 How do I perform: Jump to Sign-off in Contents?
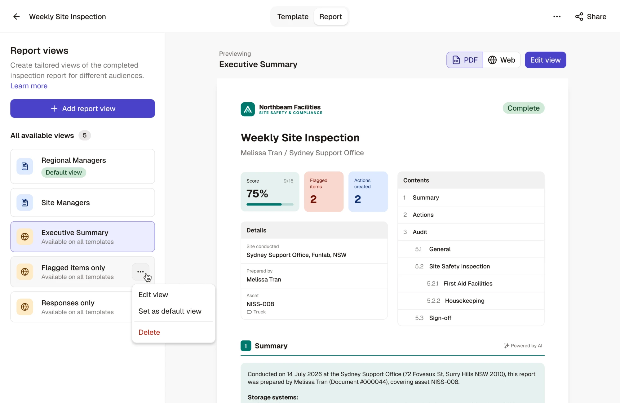[471, 318]
